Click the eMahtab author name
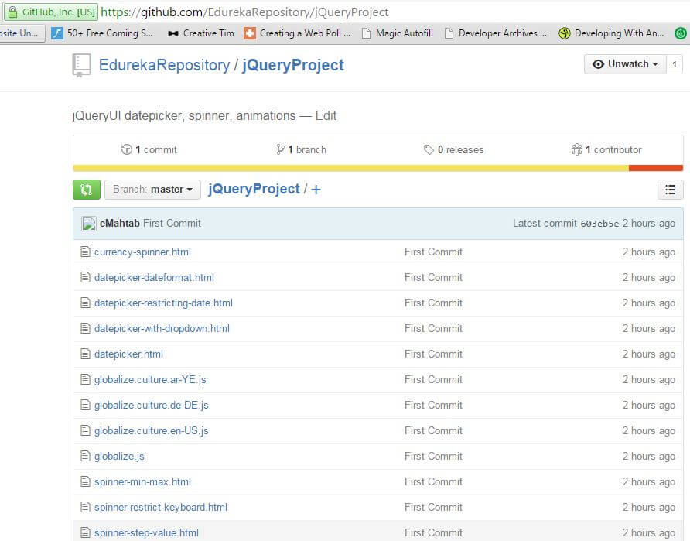The width and height of the screenshot is (690, 541). [120, 223]
